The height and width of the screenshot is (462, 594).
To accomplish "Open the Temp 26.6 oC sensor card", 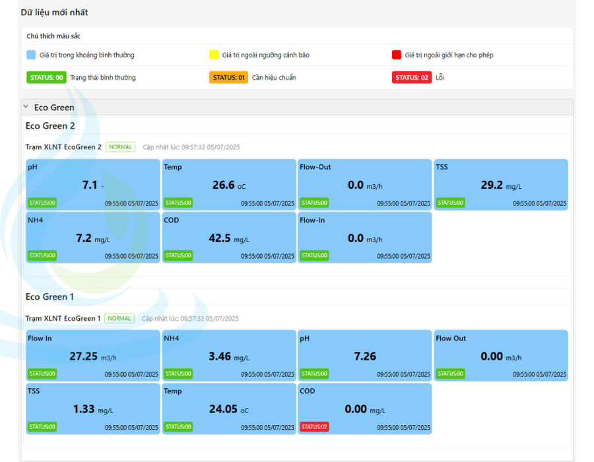I will coord(229,185).
